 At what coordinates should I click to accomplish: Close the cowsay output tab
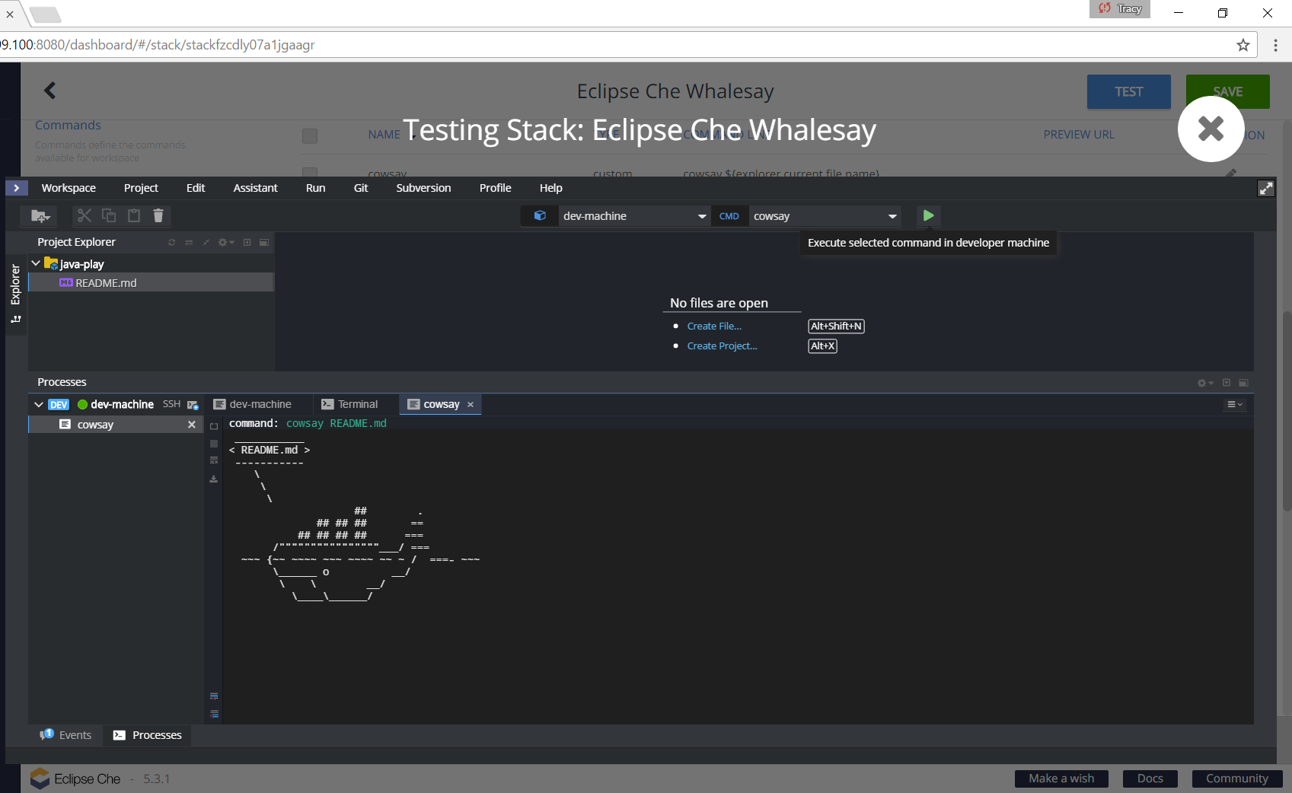pos(471,405)
